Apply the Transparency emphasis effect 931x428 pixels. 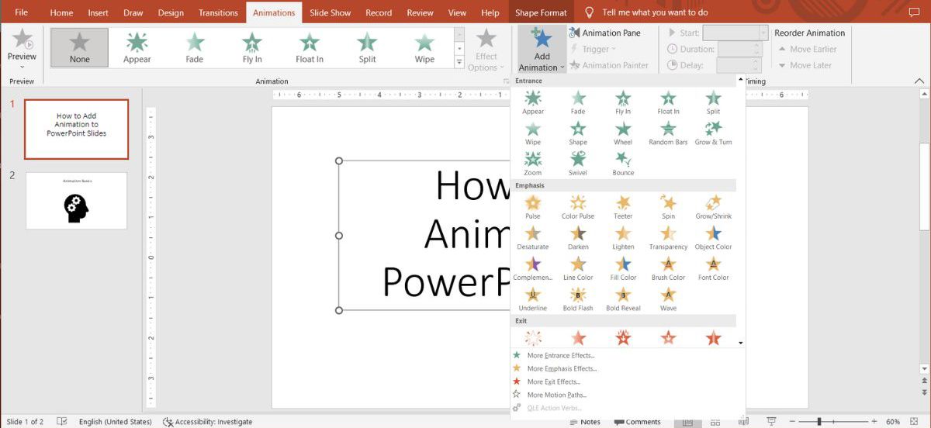[x=668, y=238]
